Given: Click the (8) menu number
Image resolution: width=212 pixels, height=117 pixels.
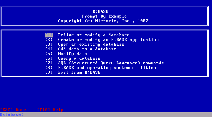Looking at the screenshot, I should point(49,68).
